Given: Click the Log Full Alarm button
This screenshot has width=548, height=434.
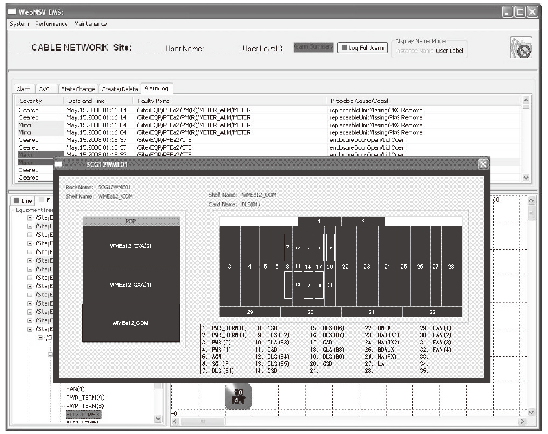Looking at the screenshot, I should (x=363, y=48).
